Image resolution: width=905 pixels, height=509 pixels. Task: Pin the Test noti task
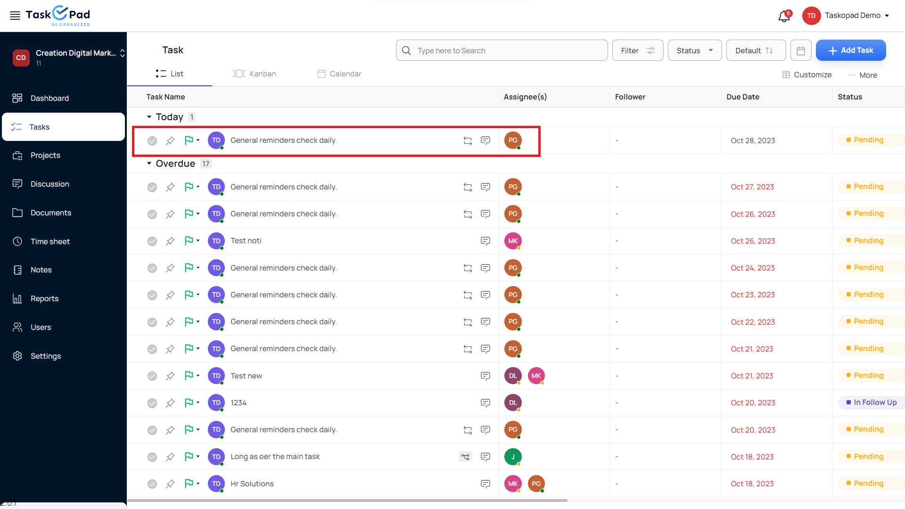pos(170,241)
